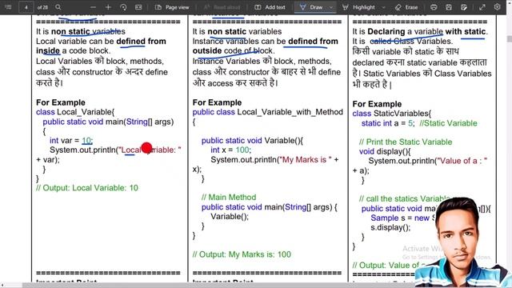Click the "// Main Method" comment
The width and height of the screenshot is (512, 288).
pos(229,198)
